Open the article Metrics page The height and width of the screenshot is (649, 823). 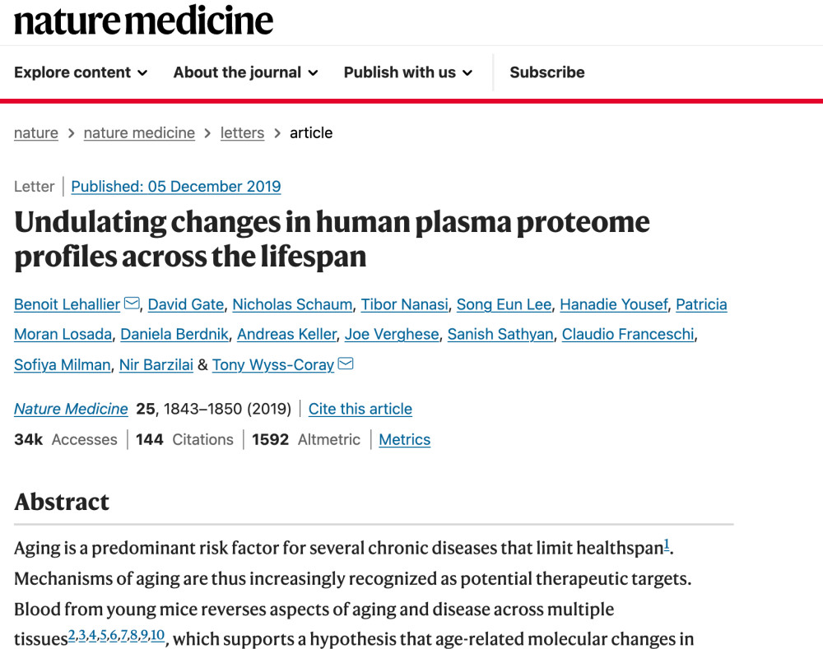click(x=405, y=440)
